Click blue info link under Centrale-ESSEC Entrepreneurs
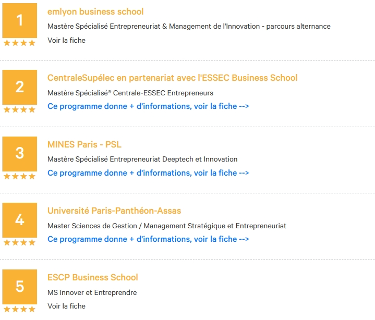Image resolution: width=375 pixels, height=320 pixels. 148,106
